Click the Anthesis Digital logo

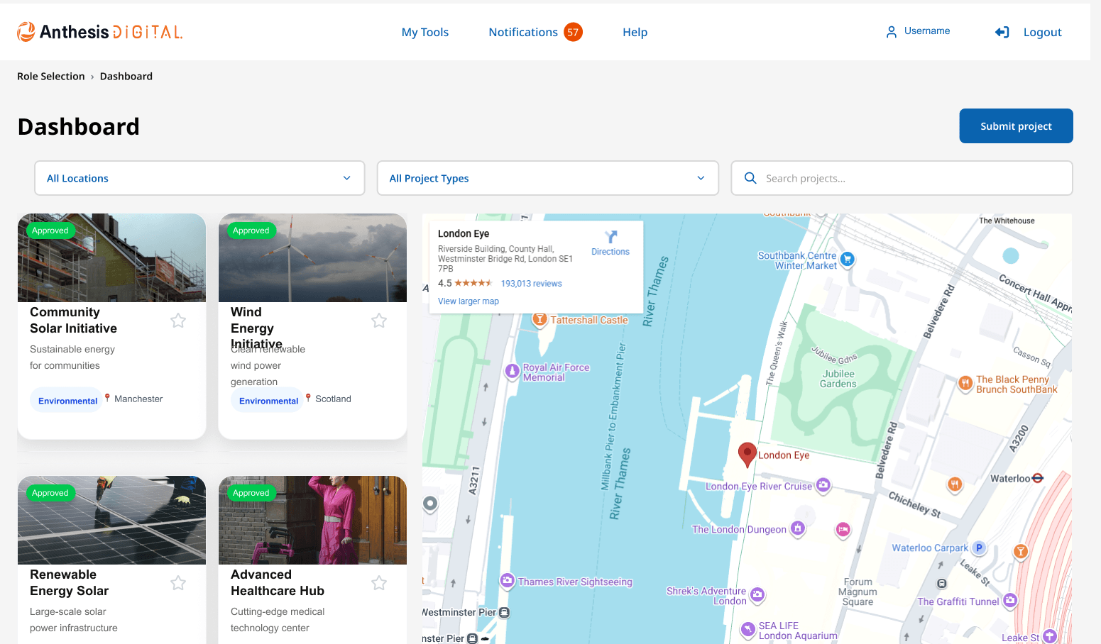coord(100,32)
